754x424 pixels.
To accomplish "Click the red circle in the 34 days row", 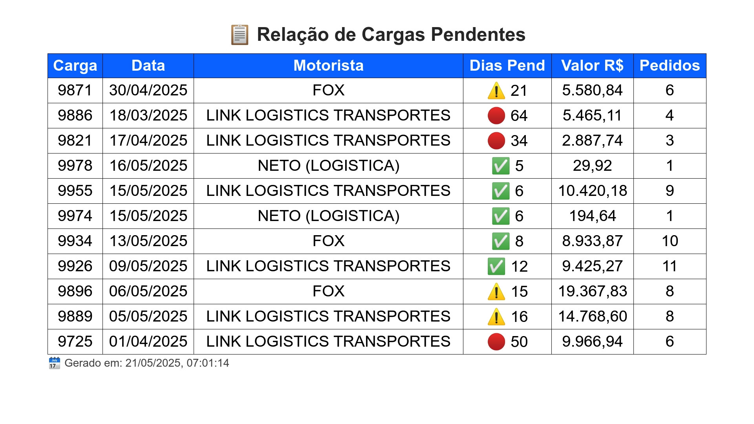I will point(496,141).
